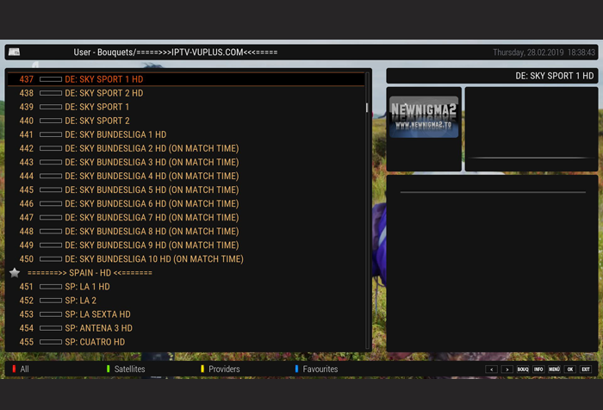
Task: Click the BOUQ key icon
Action: pyautogui.click(x=523, y=370)
